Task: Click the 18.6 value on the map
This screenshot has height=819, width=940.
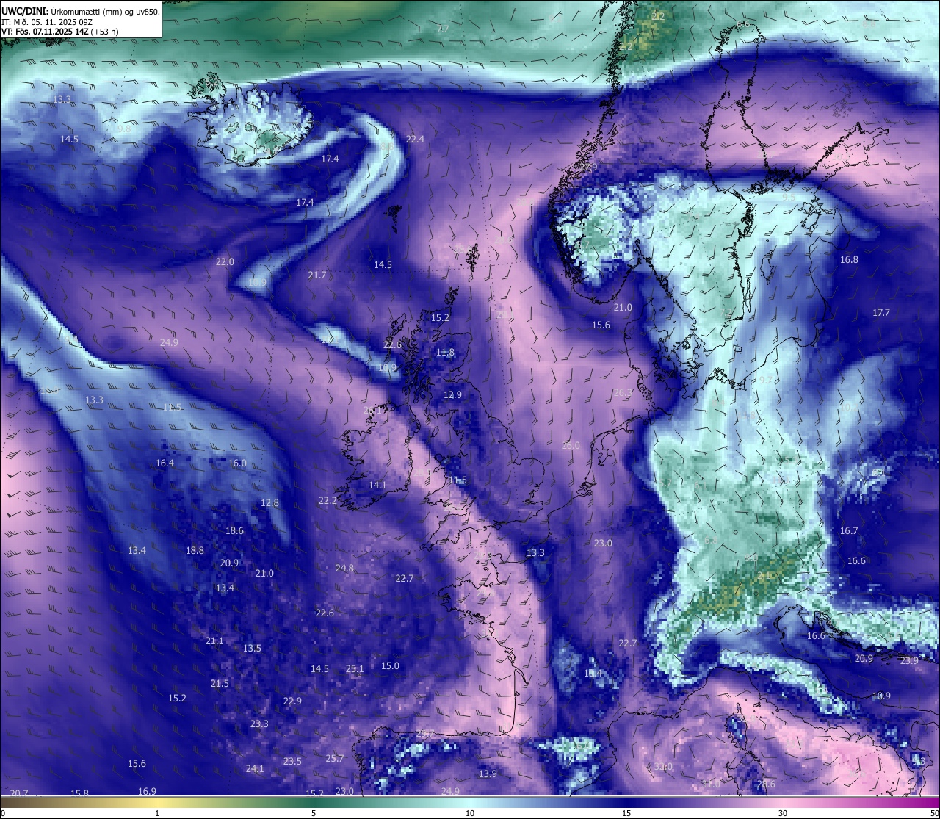Action: coord(234,530)
